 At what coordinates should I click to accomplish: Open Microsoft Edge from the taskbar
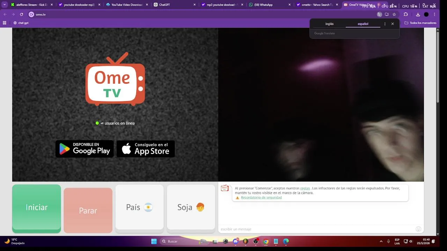286,241
